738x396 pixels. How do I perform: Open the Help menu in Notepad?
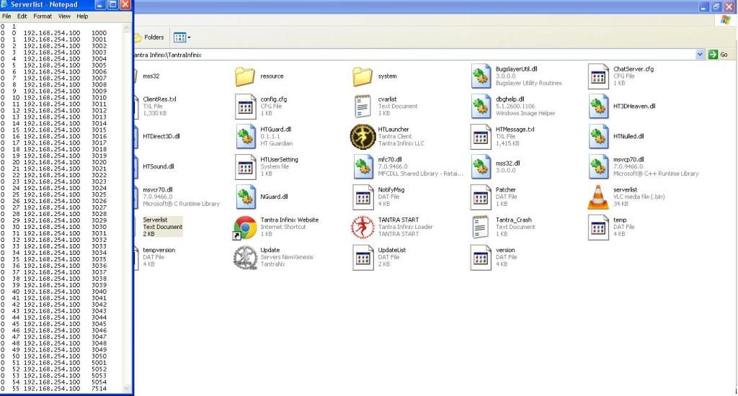coord(82,16)
